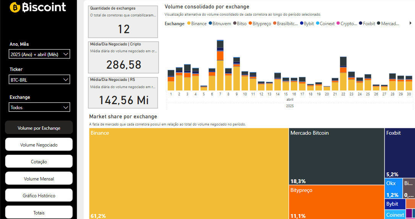Click the Binance treemap block
Viewport: 415px width, 219px height.
click(x=189, y=174)
